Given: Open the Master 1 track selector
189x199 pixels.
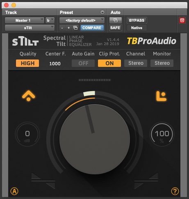Looking at the screenshot, I should [x=25, y=21].
